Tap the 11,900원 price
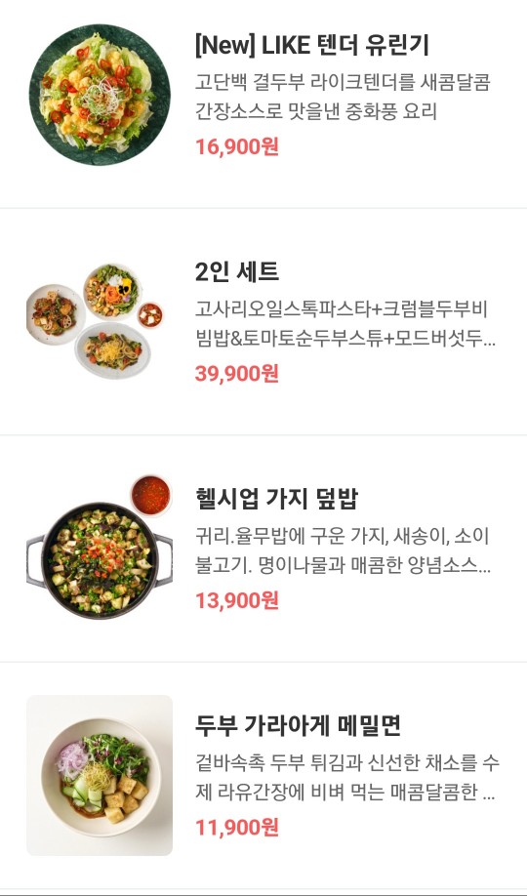Image resolution: width=527 pixels, height=896 pixels. click(x=236, y=828)
